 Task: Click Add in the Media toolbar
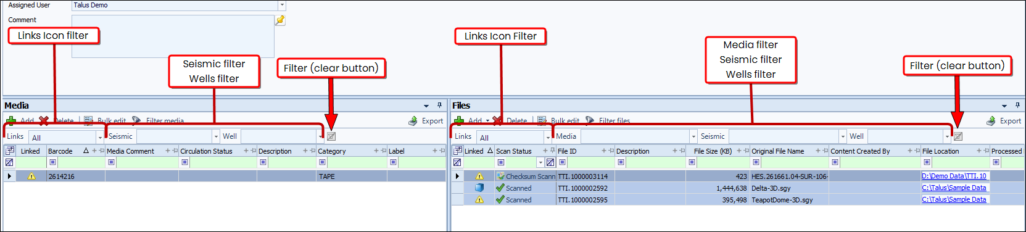[20, 121]
